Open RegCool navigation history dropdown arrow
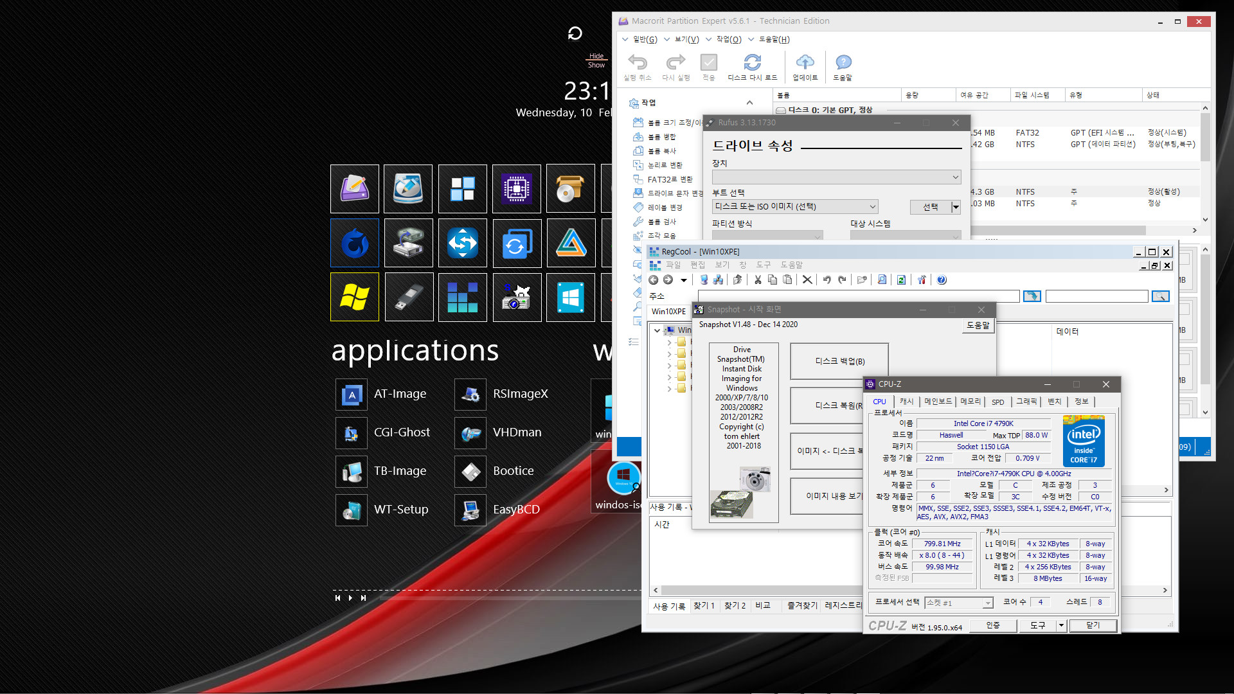The height and width of the screenshot is (694, 1234). pyautogui.click(x=684, y=280)
